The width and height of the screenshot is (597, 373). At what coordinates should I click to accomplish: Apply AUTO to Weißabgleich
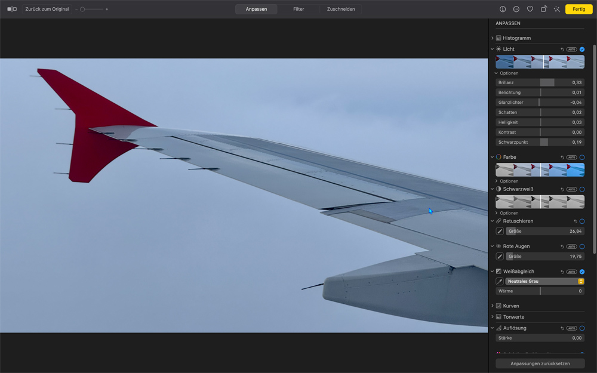[x=571, y=272]
